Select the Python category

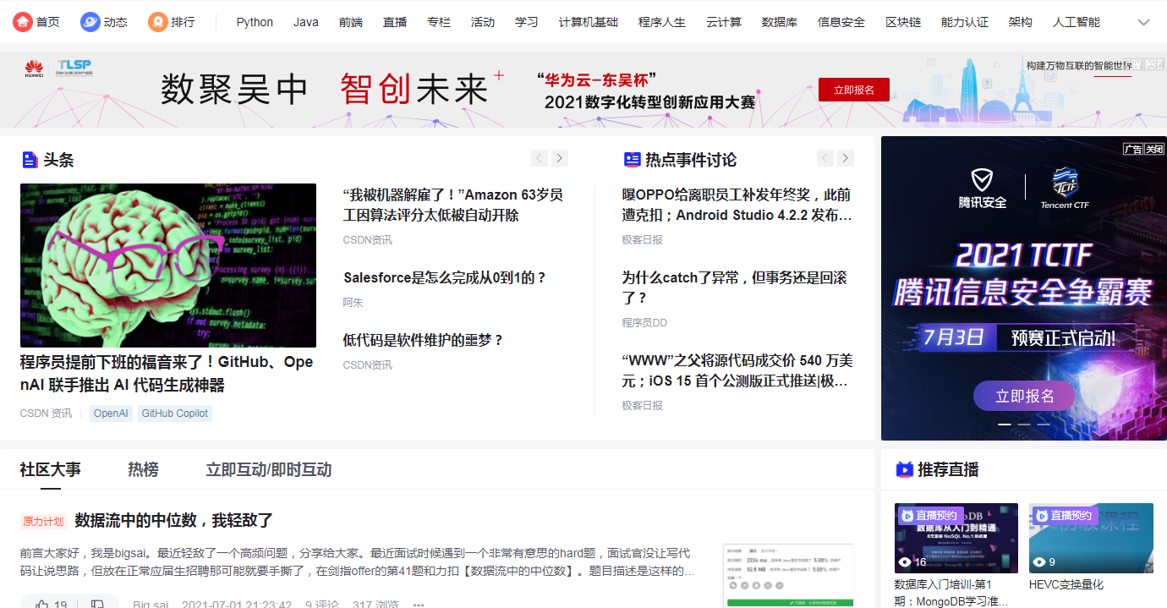pos(255,22)
